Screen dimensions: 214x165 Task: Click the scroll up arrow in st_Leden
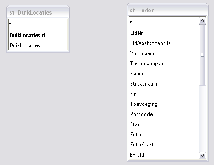pyautogui.click(x=203, y=21)
